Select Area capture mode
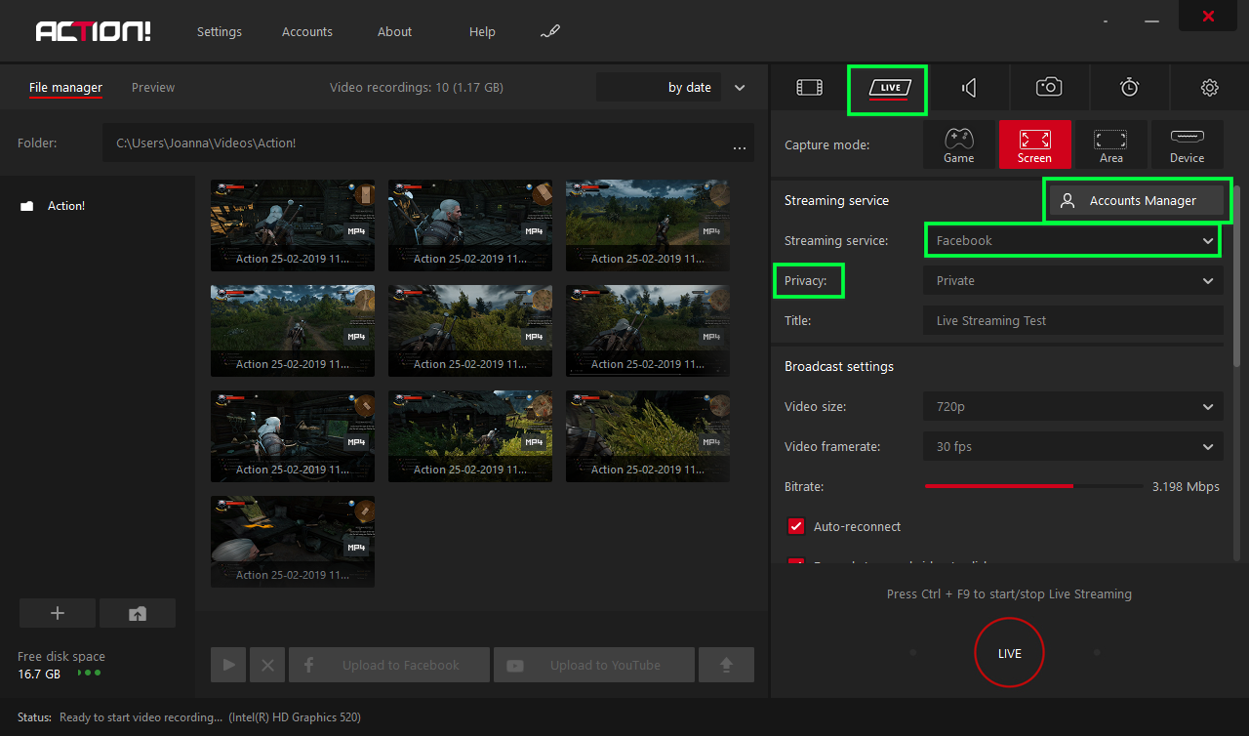1249x736 pixels. click(1110, 144)
